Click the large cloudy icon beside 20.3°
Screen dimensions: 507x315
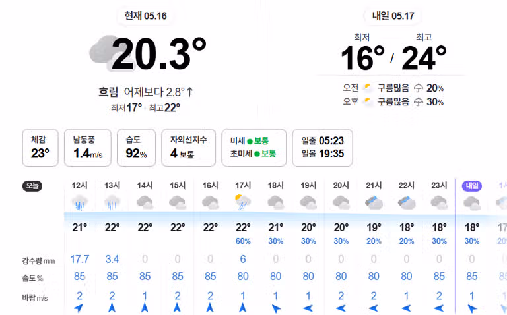click(x=104, y=53)
